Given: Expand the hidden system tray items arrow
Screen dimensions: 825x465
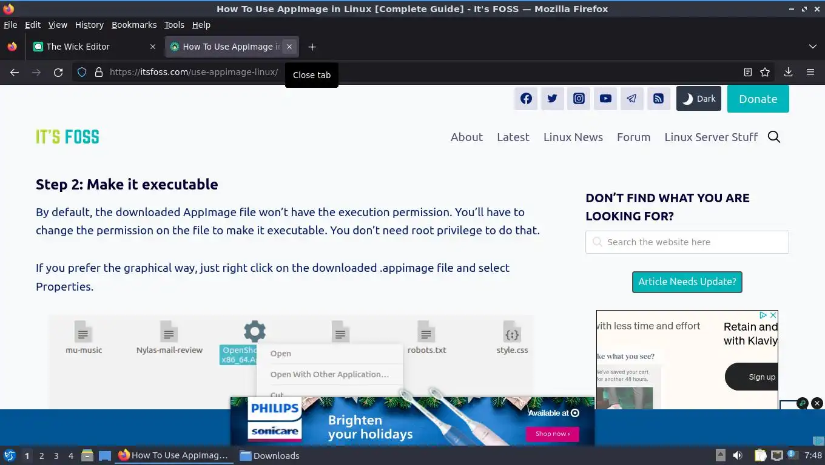Looking at the screenshot, I should pyautogui.click(x=720, y=455).
